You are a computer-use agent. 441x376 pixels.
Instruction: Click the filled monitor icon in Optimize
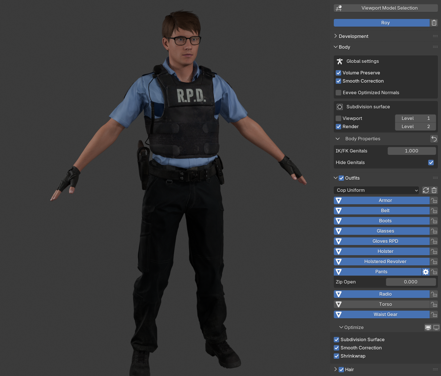coord(428,328)
